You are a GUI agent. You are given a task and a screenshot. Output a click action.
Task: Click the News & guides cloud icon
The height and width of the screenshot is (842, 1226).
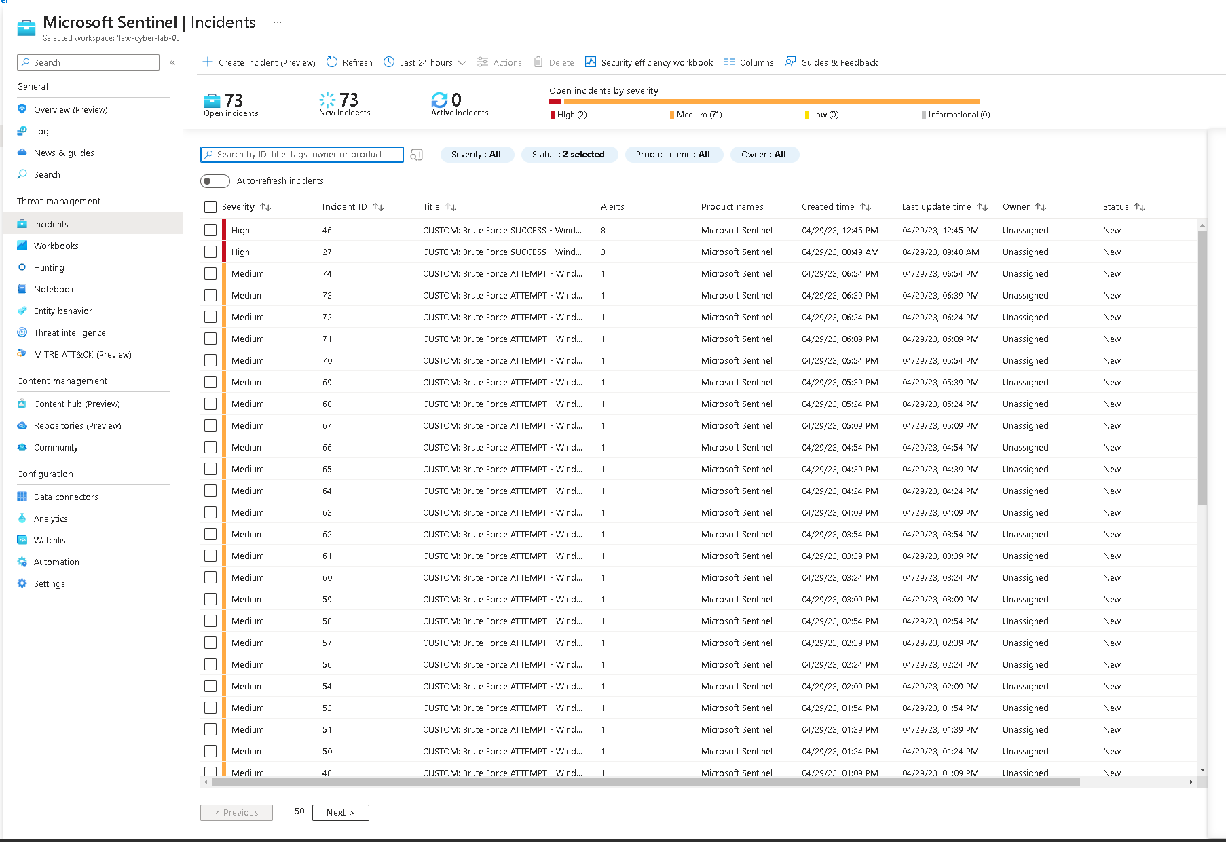pyautogui.click(x=22, y=153)
